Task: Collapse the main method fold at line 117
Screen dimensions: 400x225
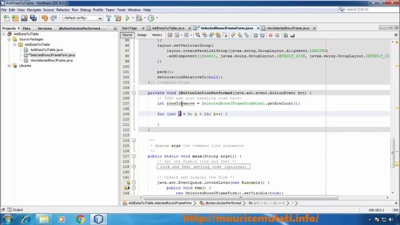Action: (x=134, y=156)
